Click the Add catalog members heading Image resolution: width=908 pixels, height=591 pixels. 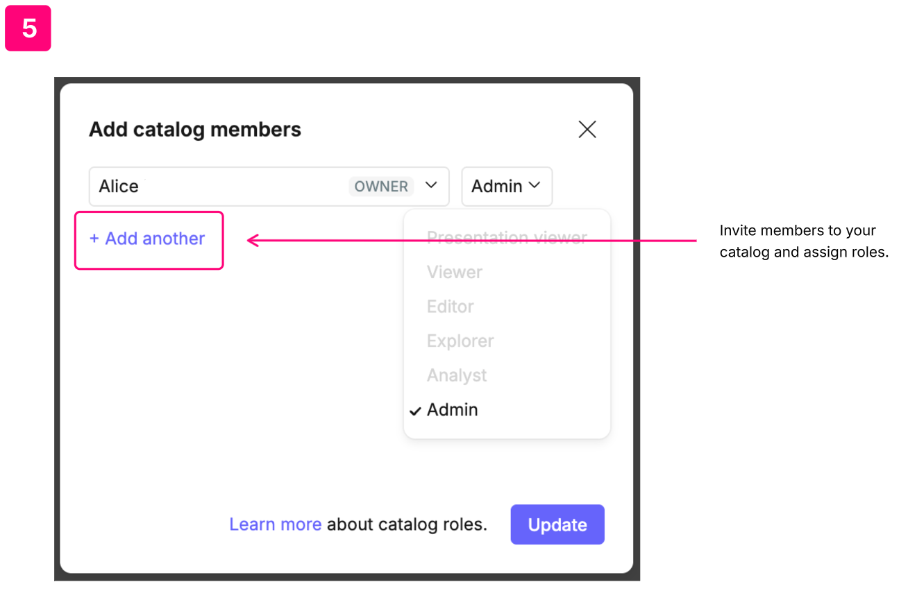tap(195, 130)
